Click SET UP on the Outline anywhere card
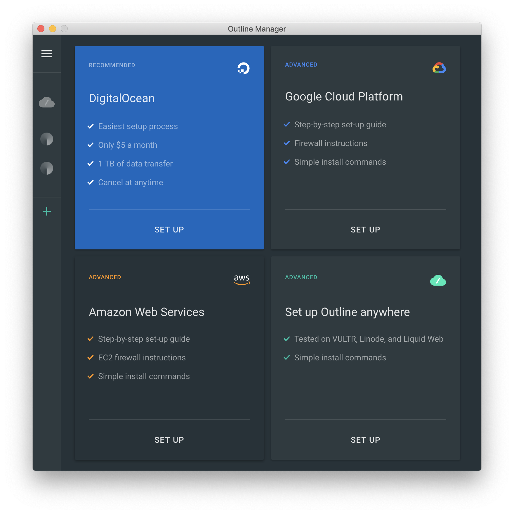This screenshot has height=514, width=514. (x=366, y=440)
